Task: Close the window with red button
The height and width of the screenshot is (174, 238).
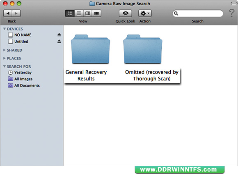Action: point(5,4)
